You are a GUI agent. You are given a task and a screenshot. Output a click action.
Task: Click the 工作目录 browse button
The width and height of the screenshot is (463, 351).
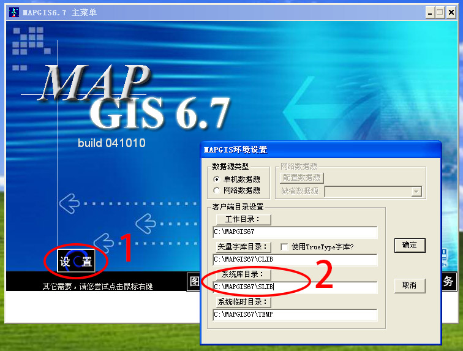click(243, 219)
